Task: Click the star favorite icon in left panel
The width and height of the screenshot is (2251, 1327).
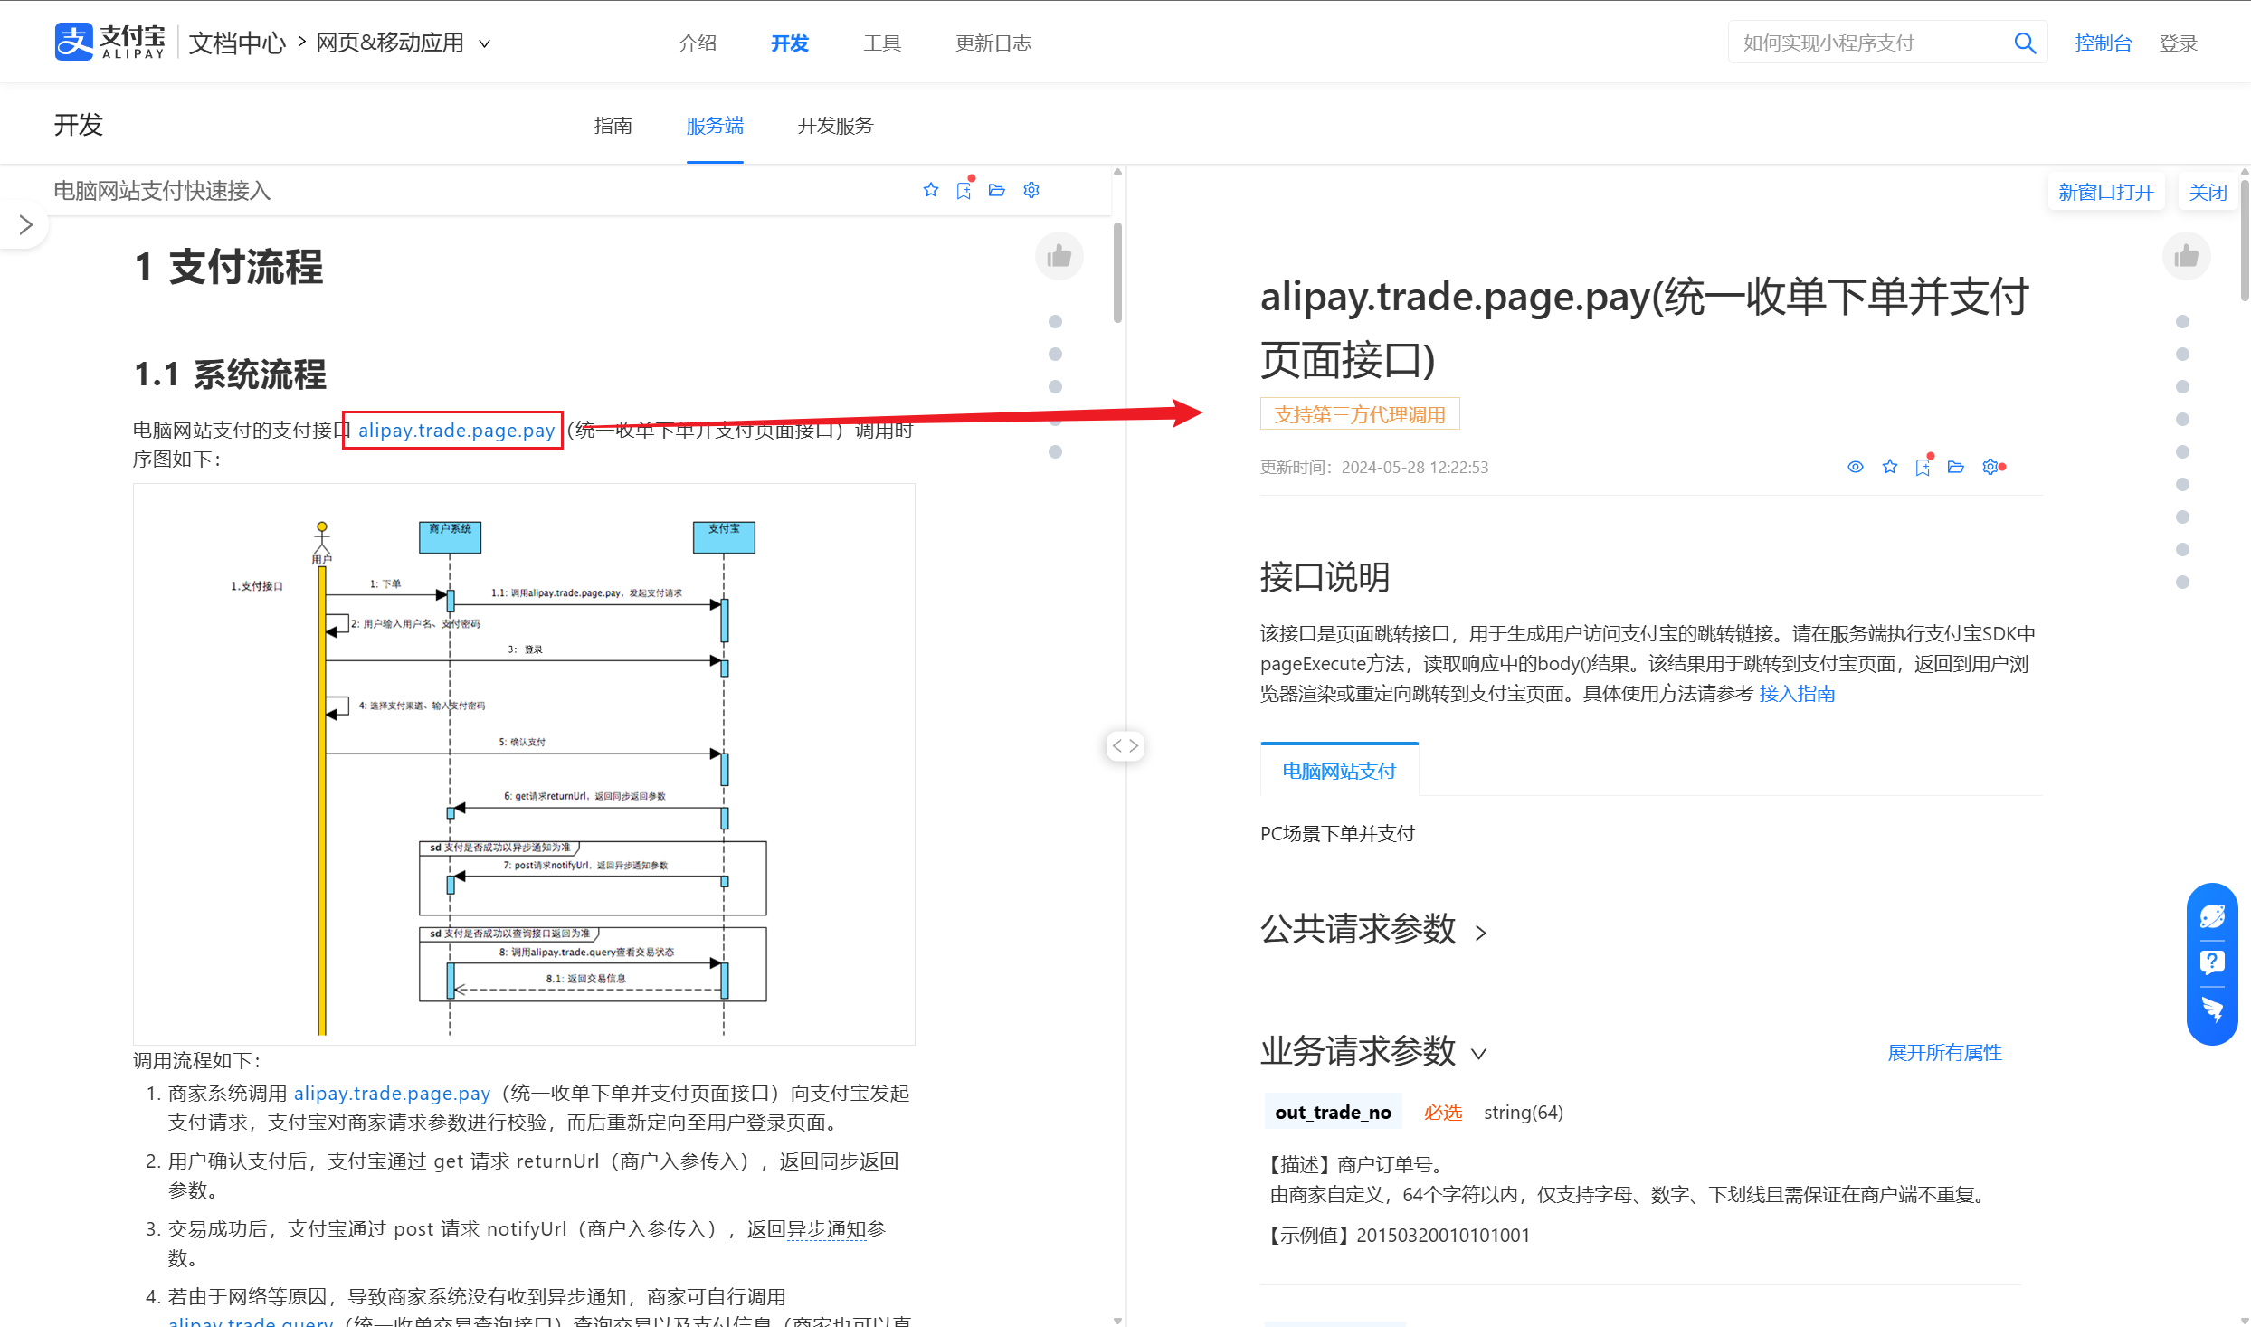Action: point(930,190)
